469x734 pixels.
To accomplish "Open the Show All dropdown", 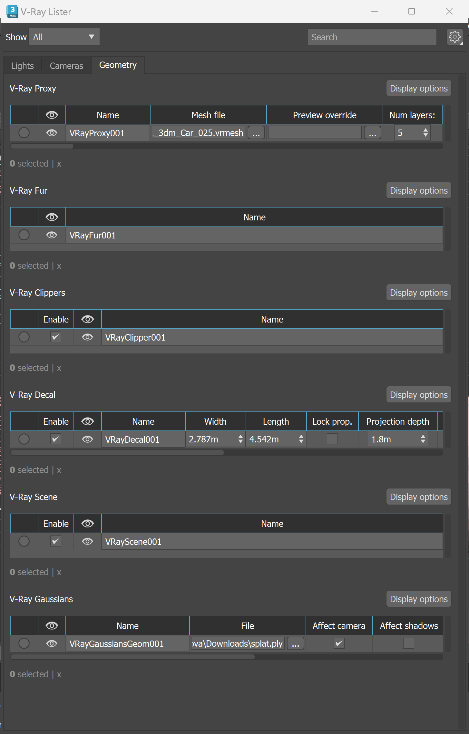I will [64, 37].
